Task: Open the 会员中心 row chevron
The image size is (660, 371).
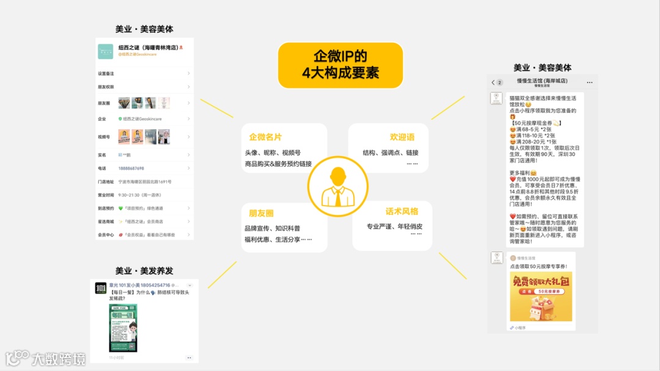Action: [x=189, y=235]
